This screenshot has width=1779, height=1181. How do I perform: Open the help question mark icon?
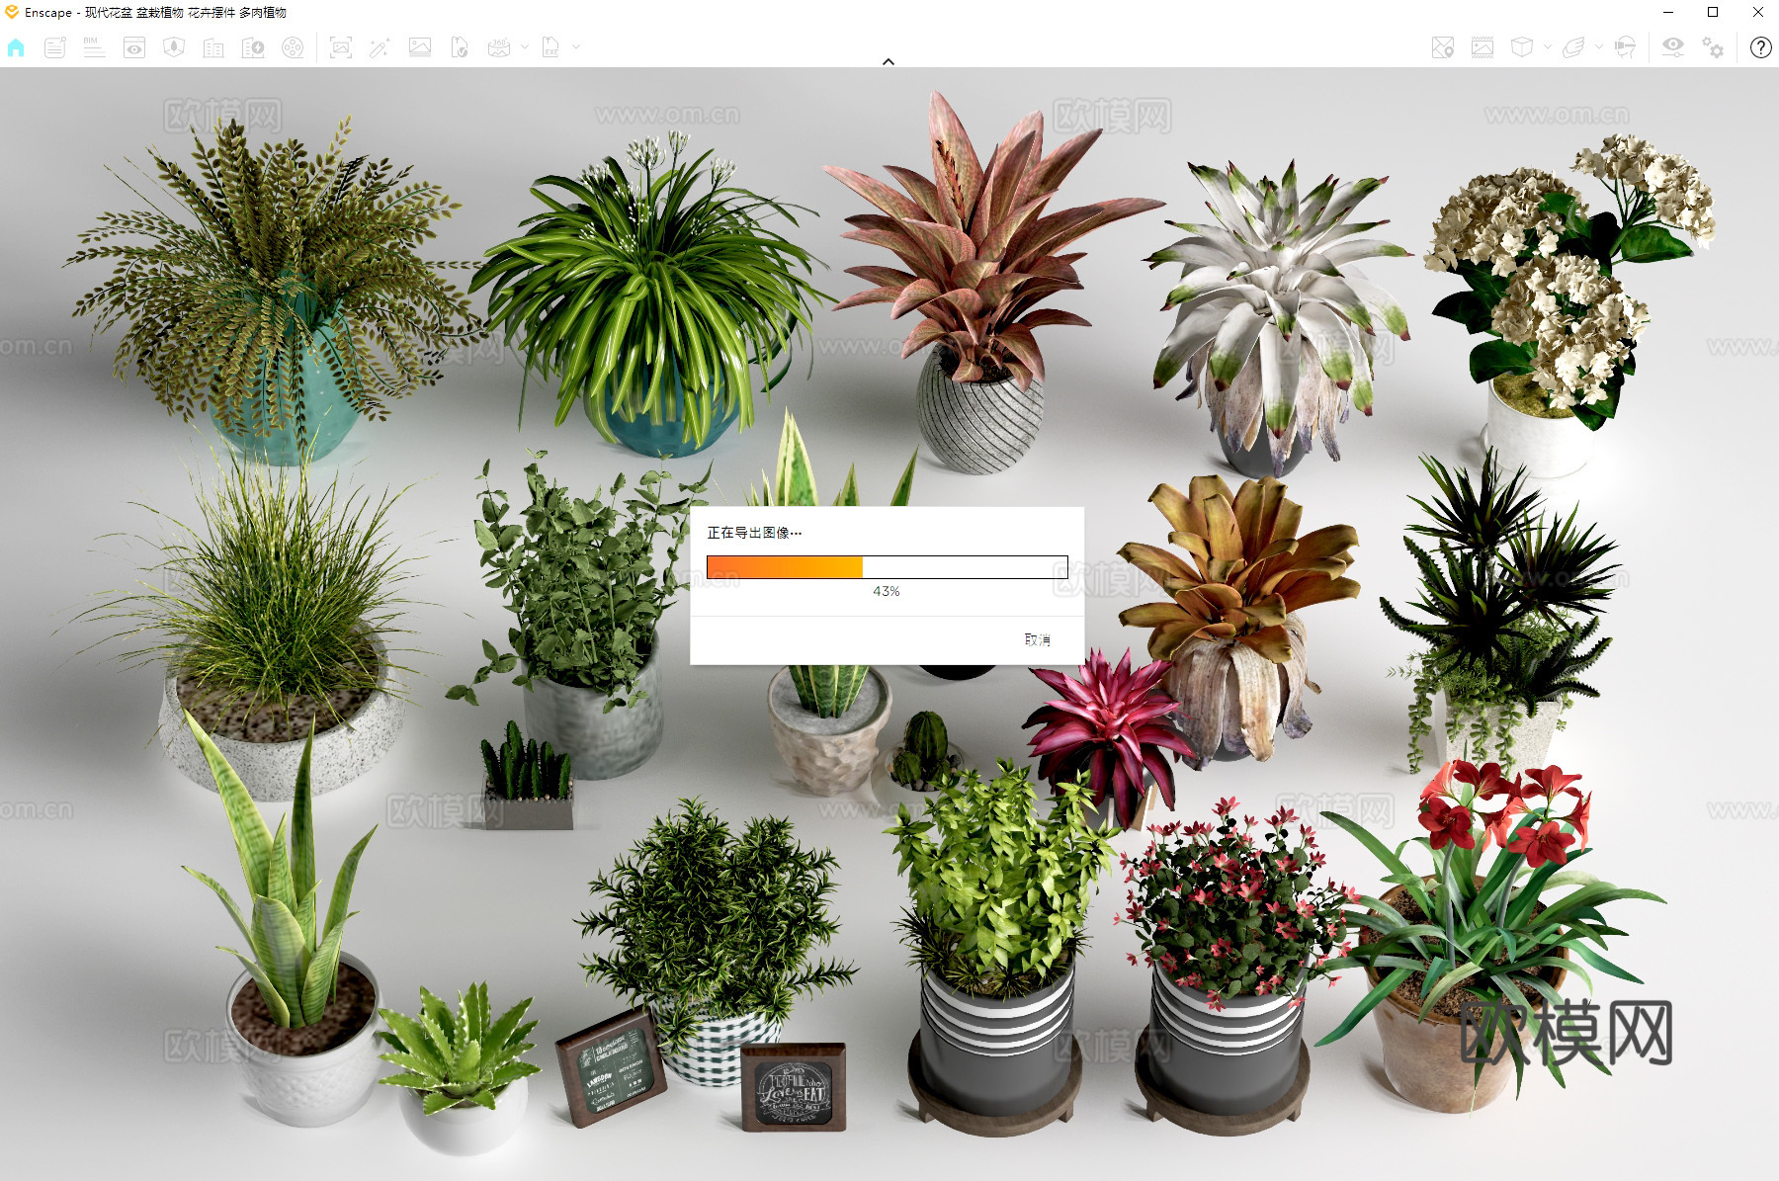(x=1760, y=47)
